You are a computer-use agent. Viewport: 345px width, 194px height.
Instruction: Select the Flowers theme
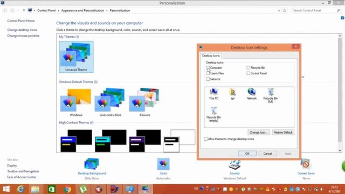pos(144,102)
